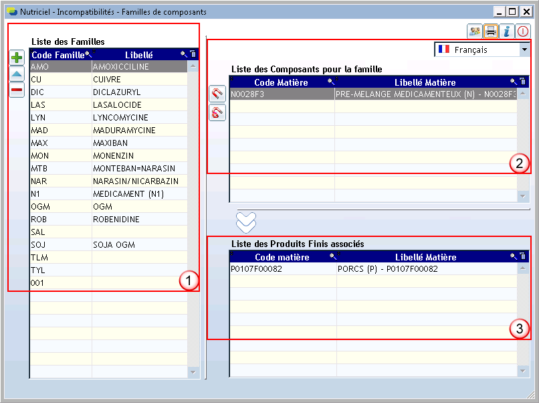Click the double chevron down icon
This screenshot has height=403, width=539.
[x=246, y=222]
